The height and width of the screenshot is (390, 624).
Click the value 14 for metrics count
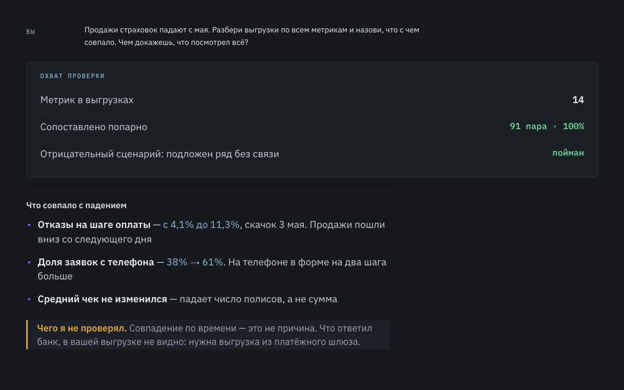578,100
